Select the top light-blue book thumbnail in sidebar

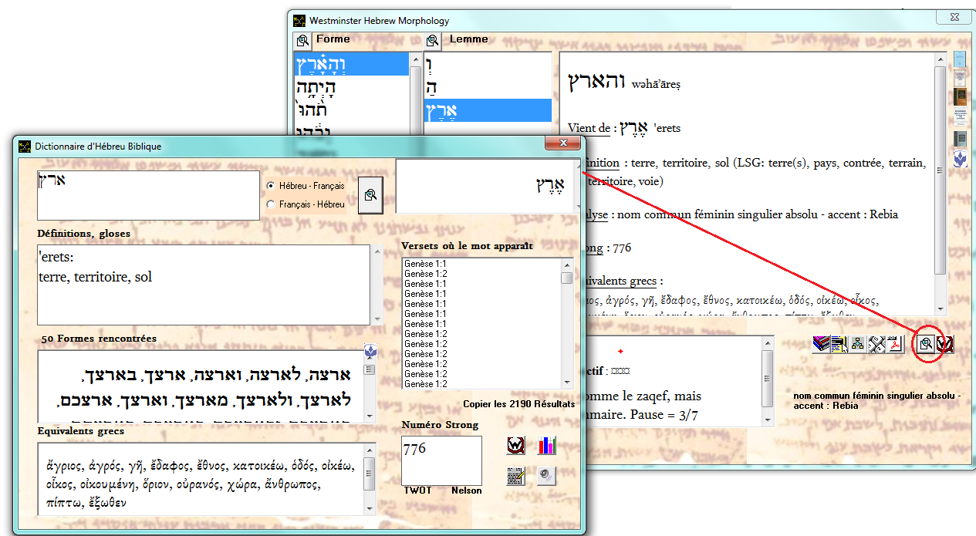pyautogui.click(x=960, y=59)
